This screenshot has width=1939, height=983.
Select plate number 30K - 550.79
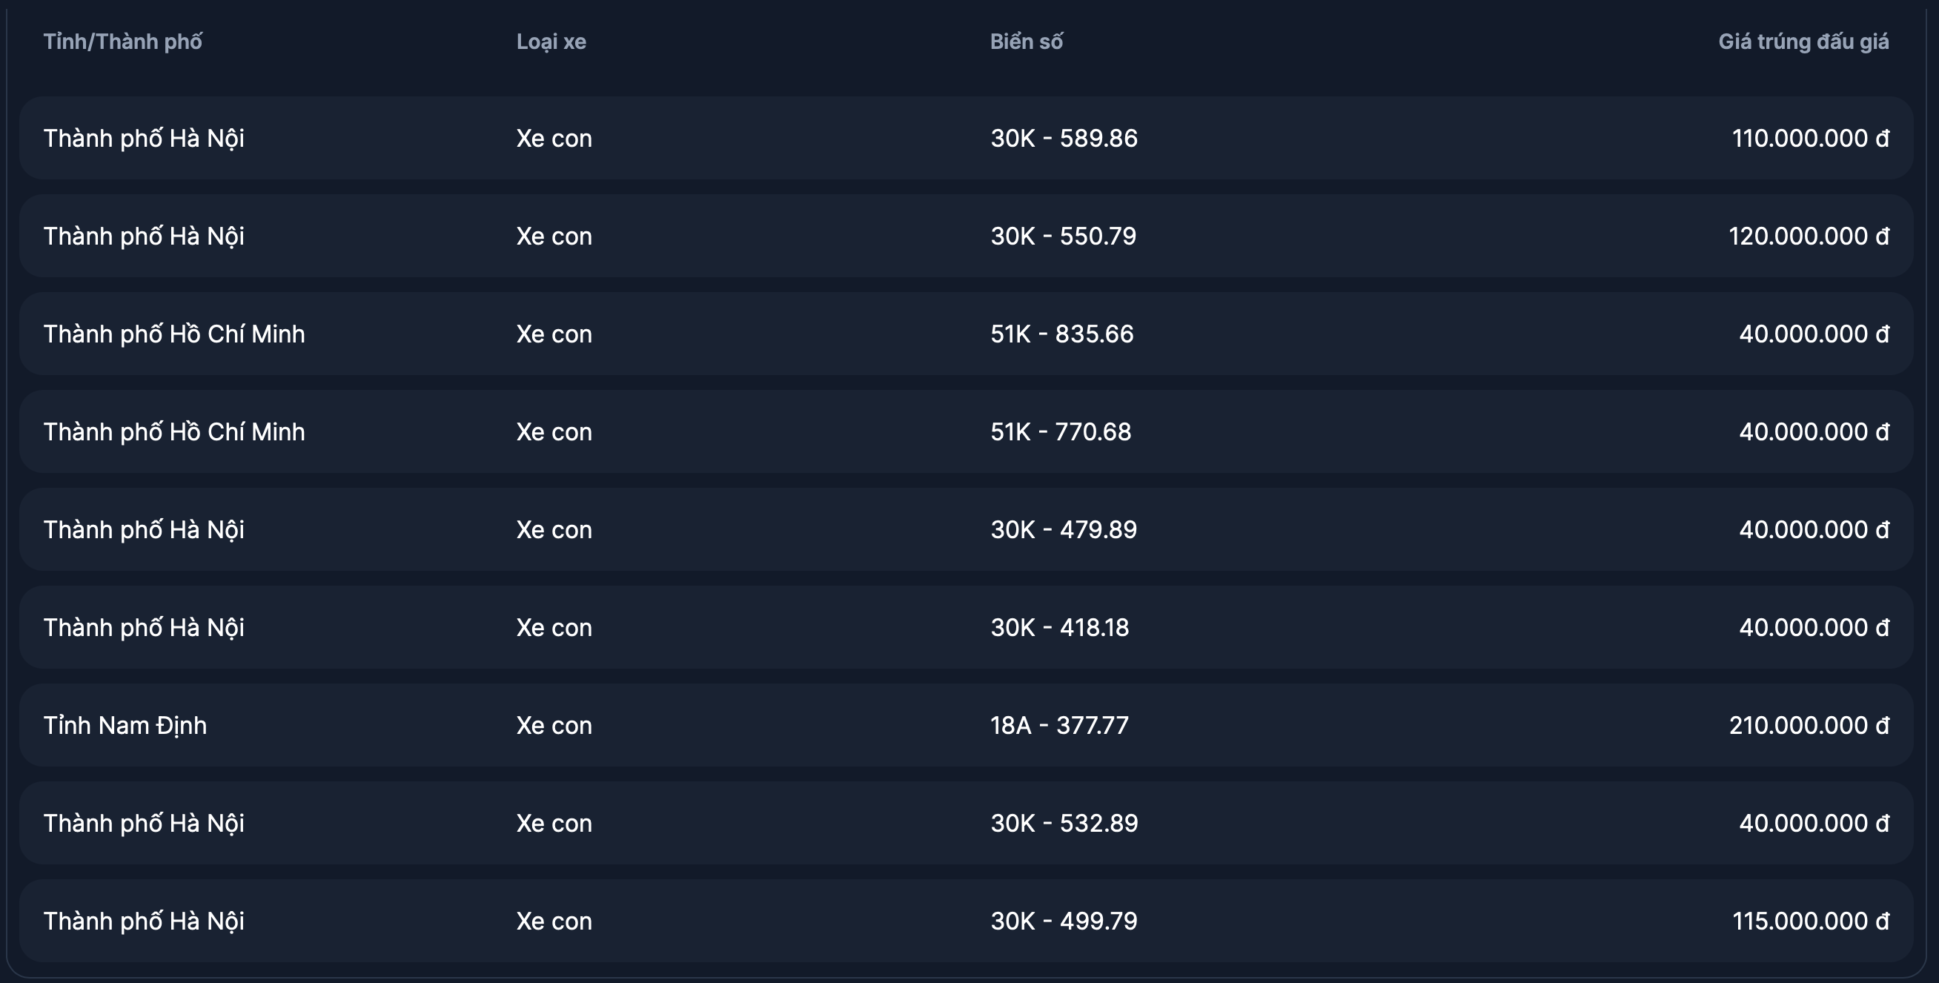coord(1063,236)
